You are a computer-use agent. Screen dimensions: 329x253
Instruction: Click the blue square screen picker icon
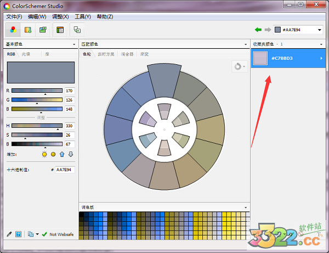click(19, 234)
